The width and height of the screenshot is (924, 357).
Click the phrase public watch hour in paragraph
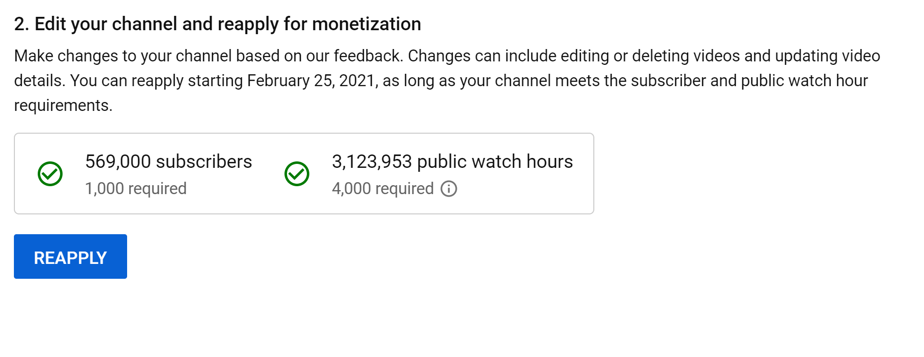pyautogui.click(x=804, y=81)
